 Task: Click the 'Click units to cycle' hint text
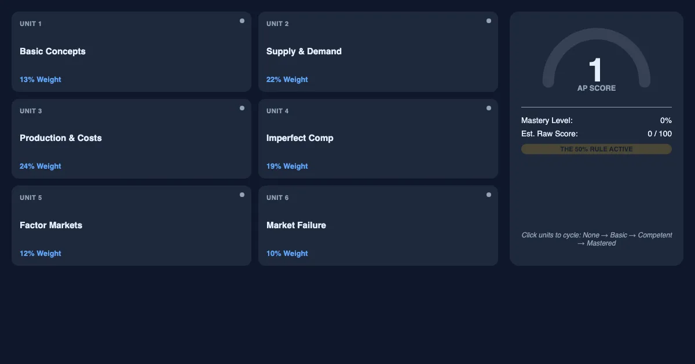tap(597, 239)
